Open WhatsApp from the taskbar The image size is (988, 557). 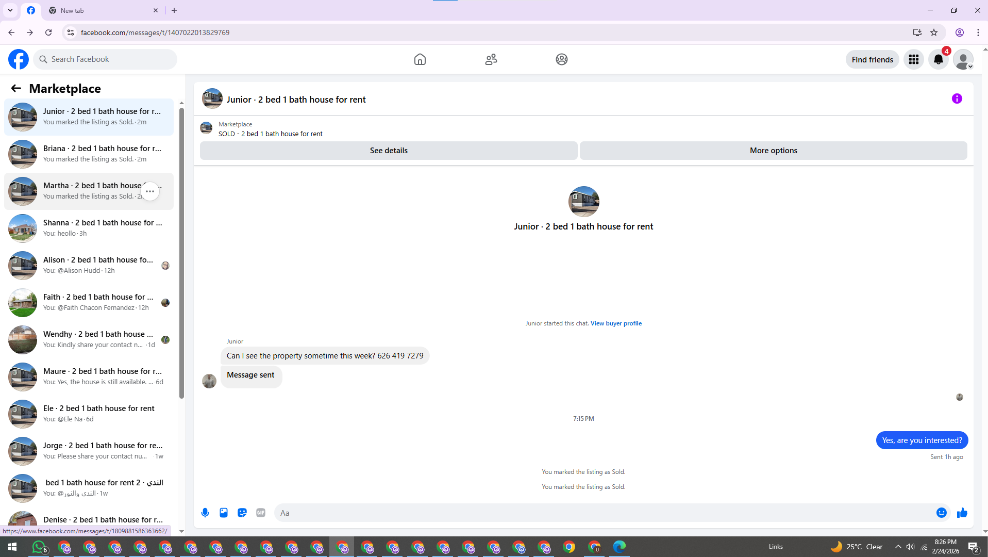pos(39,547)
